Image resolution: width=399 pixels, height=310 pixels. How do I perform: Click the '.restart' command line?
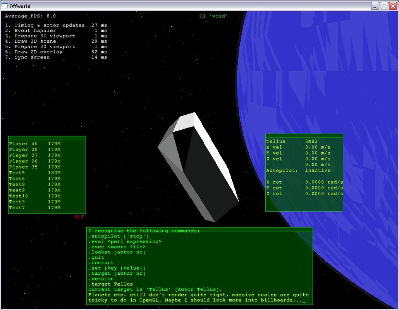pyautogui.click(x=101, y=263)
